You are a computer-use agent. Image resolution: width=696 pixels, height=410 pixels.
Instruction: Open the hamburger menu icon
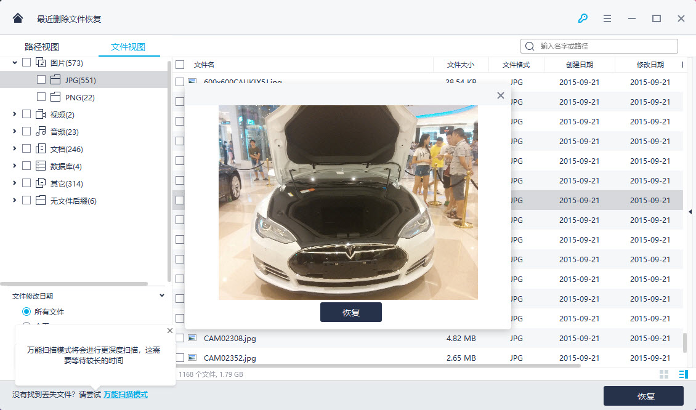point(607,18)
